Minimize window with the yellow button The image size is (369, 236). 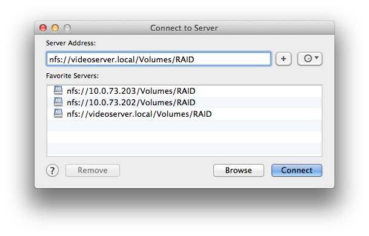point(55,28)
